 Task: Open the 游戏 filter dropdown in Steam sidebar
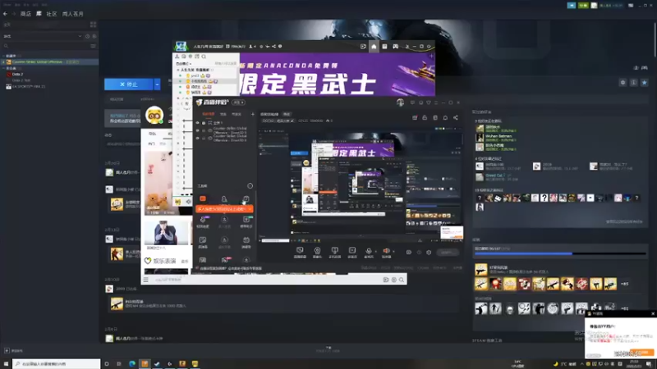pos(42,36)
